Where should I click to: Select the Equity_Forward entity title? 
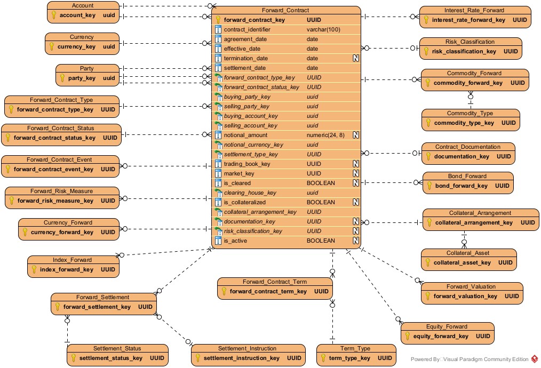point(447,326)
